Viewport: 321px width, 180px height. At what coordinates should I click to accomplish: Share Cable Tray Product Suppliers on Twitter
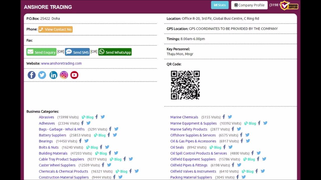[131, 159]
